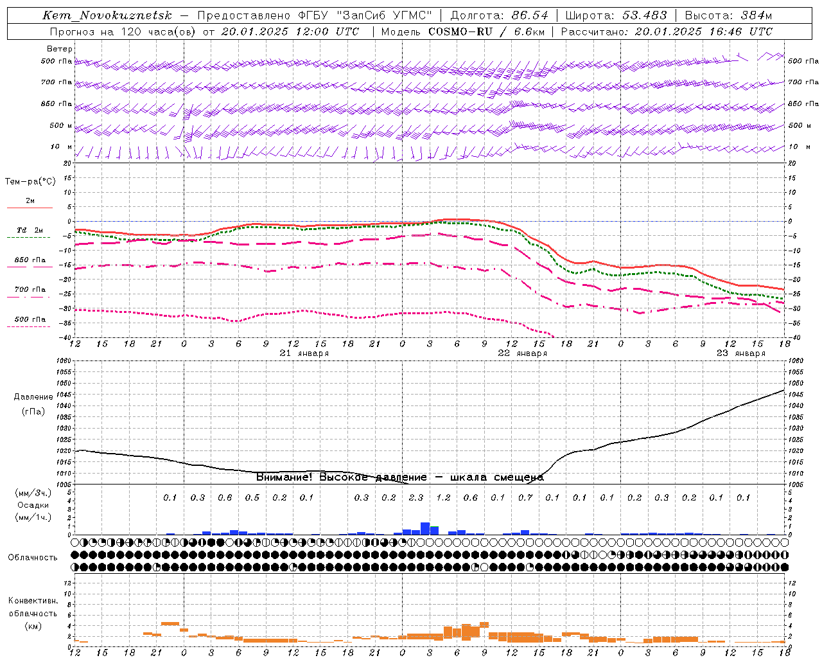Image resolution: width=822 pixels, height=658 pixels.
Task: Click the (мм/3ч.) precipitation unit label
Action: [33, 493]
